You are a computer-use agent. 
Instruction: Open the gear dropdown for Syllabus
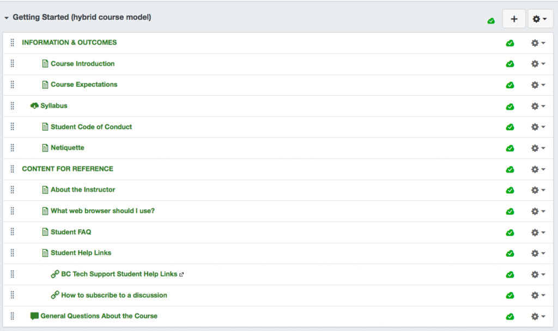click(x=536, y=106)
